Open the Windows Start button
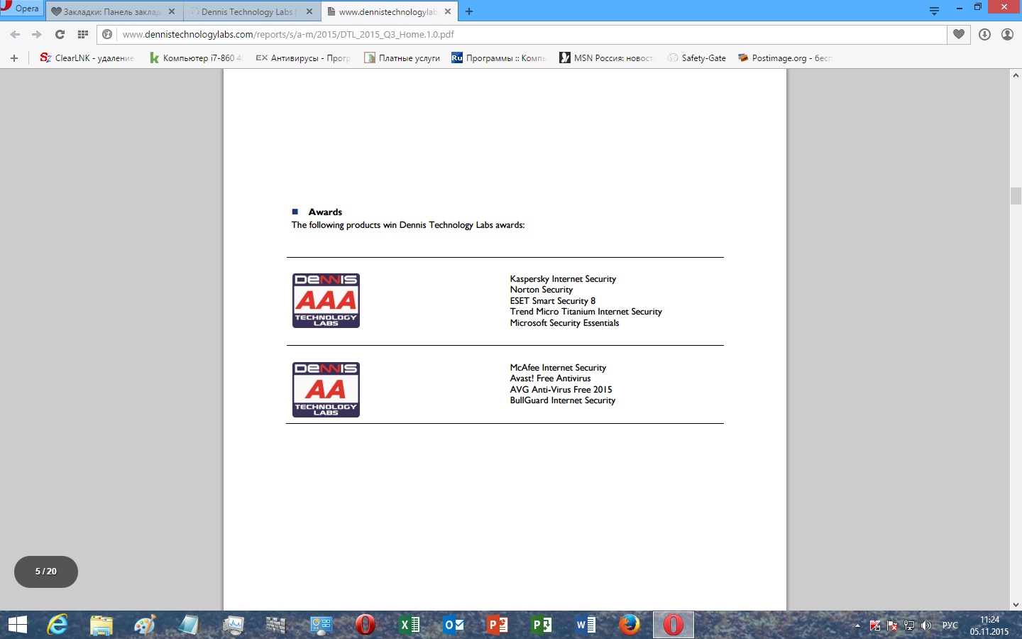 click(x=17, y=625)
